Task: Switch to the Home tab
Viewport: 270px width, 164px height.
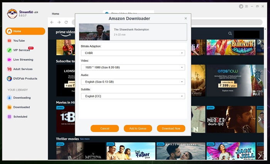Action: 56,14
